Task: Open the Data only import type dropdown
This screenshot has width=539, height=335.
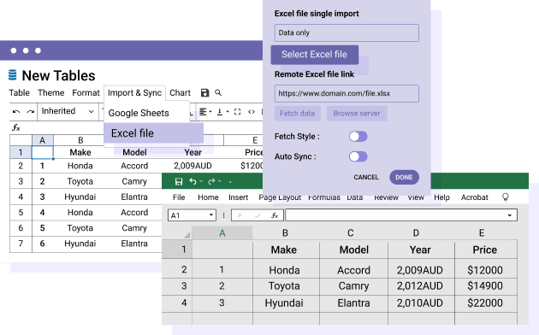Action: [x=346, y=33]
